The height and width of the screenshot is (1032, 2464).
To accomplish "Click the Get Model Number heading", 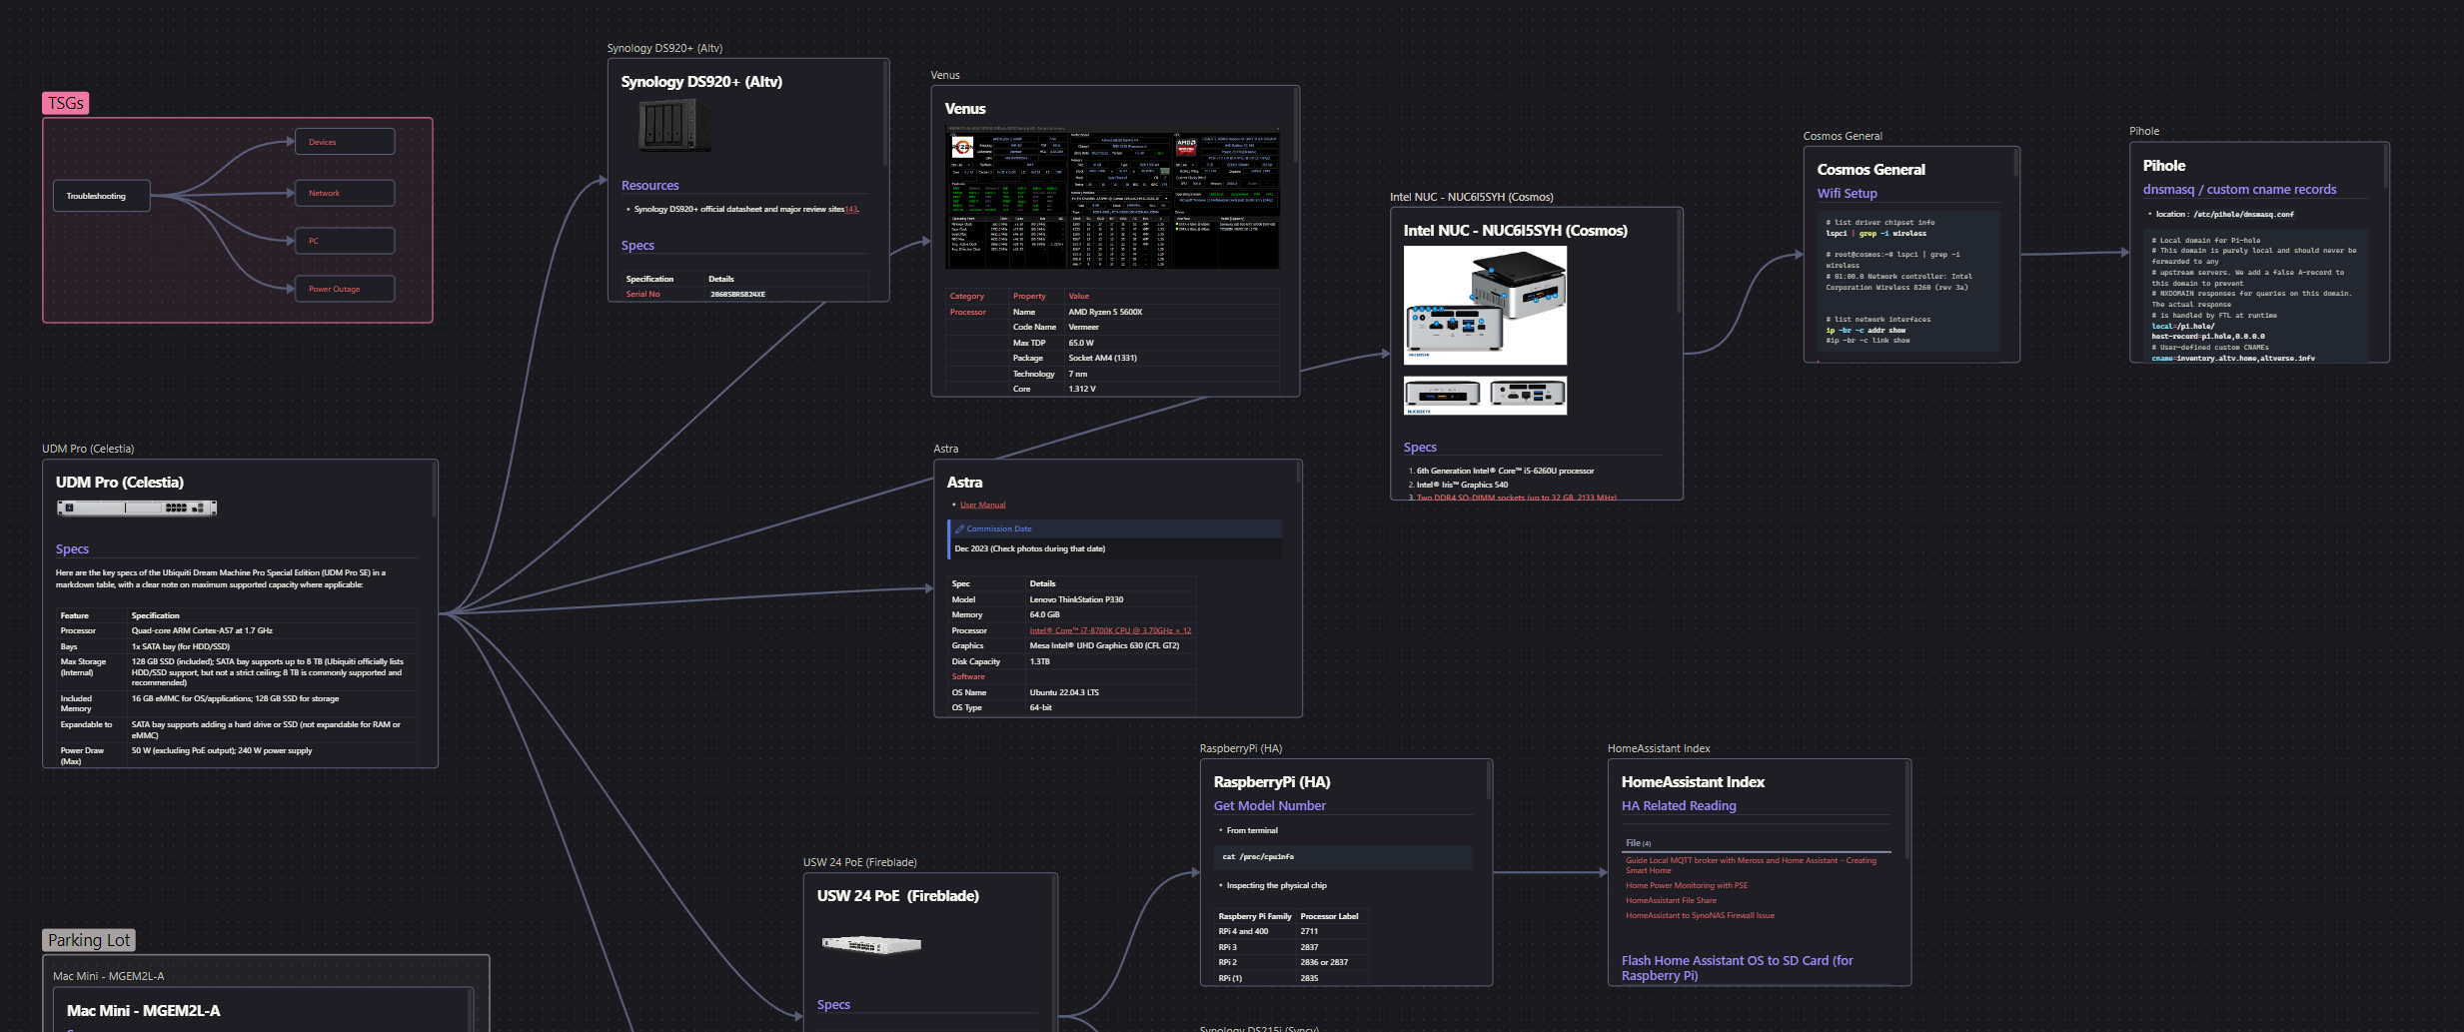I will 1269,805.
